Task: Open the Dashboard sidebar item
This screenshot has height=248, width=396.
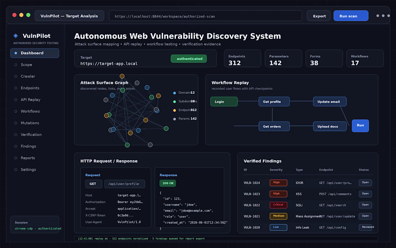Action: pos(35,53)
